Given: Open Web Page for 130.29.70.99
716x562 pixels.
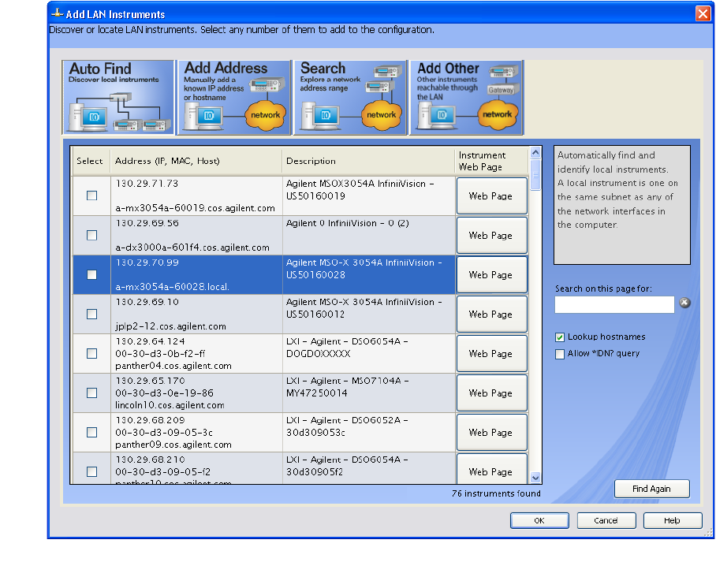Looking at the screenshot, I should coord(492,274).
